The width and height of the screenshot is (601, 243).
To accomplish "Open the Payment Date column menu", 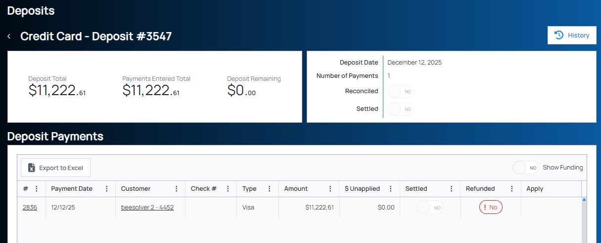I will 107,189.
